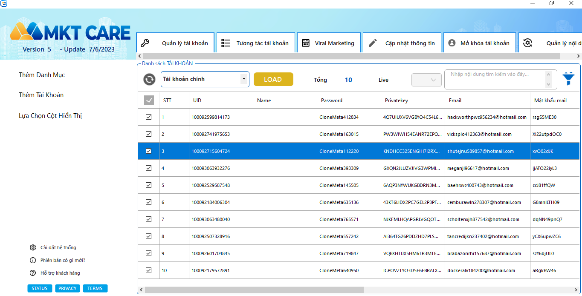Image resolution: width=582 pixels, height=296 pixels.
Task: Click the search content input field
Action: [495, 80]
